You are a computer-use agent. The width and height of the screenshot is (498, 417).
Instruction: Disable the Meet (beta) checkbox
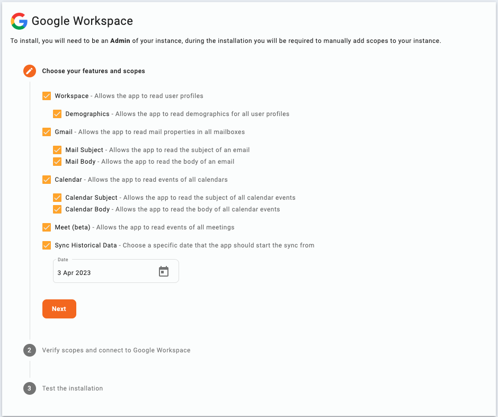point(47,227)
